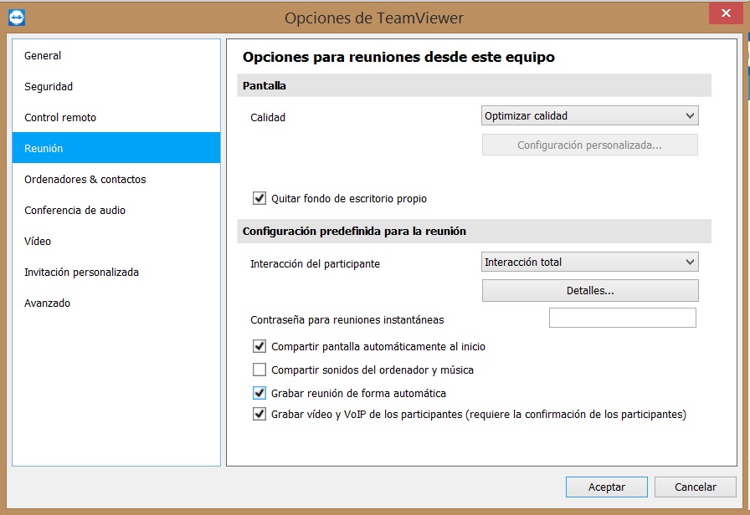750x515 pixels.
Task: Expand the Calidad dropdown
Action: [590, 116]
